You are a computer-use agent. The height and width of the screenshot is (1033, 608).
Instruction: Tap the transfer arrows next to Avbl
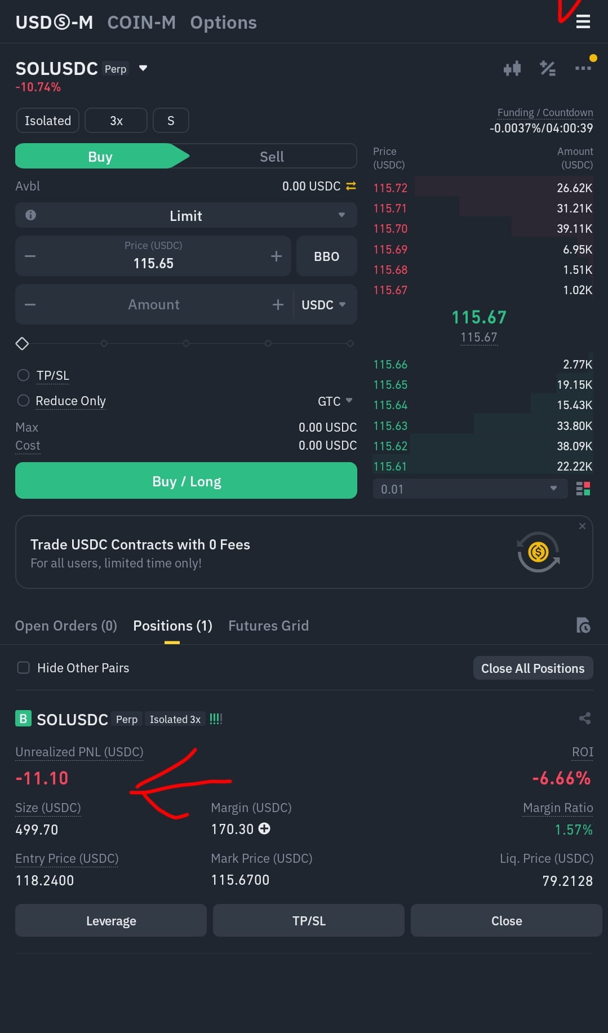click(351, 186)
